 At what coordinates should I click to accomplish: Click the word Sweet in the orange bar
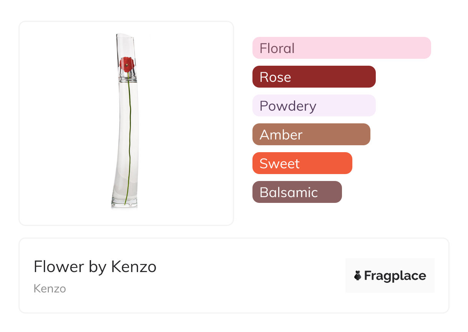coord(279,164)
